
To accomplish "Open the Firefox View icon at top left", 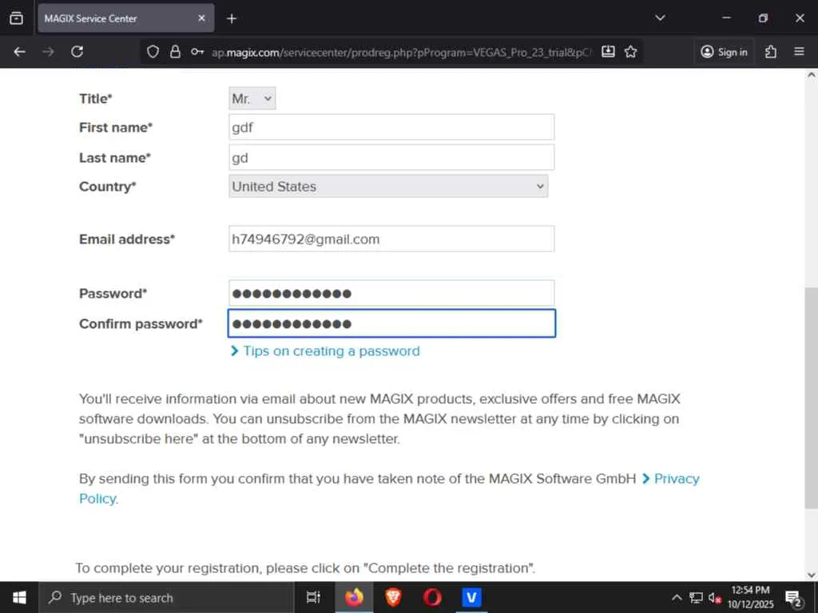I will (x=16, y=18).
